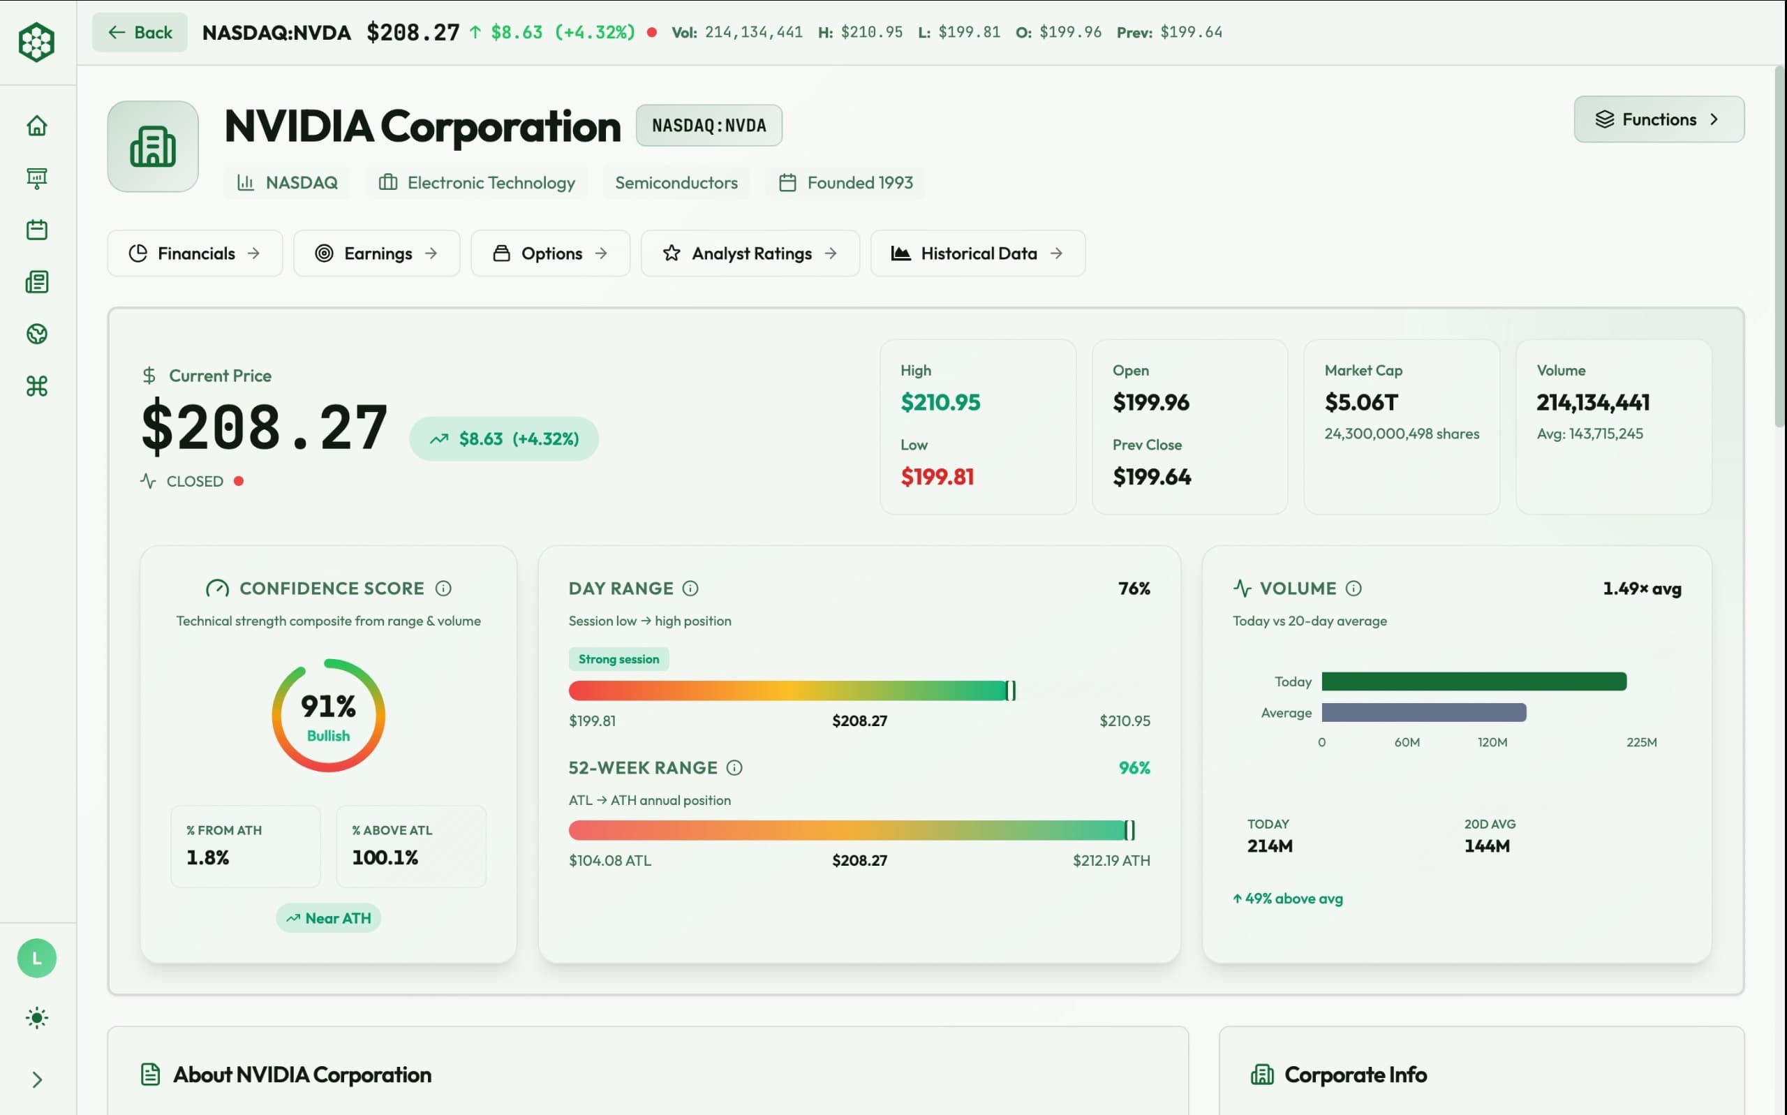Open the Functions menu
The height and width of the screenshot is (1115, 1787).
pos(1659,119)
